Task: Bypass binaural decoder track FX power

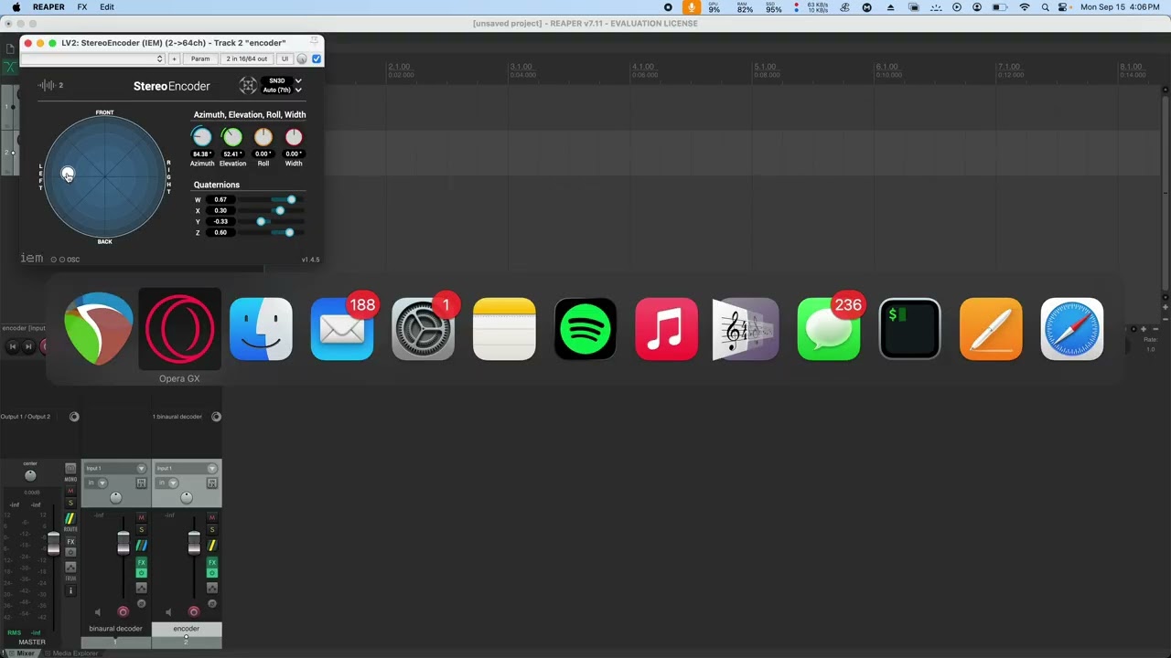Action: [x=142, y=573]
